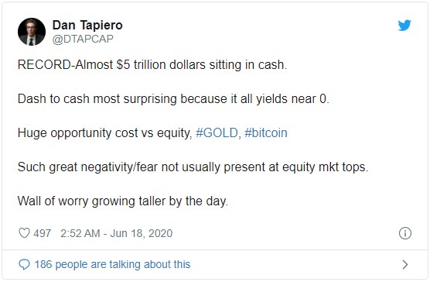Open '186 people are talking about this'
The width and height of the screenshot is (430, 282).
click(112, 264)
